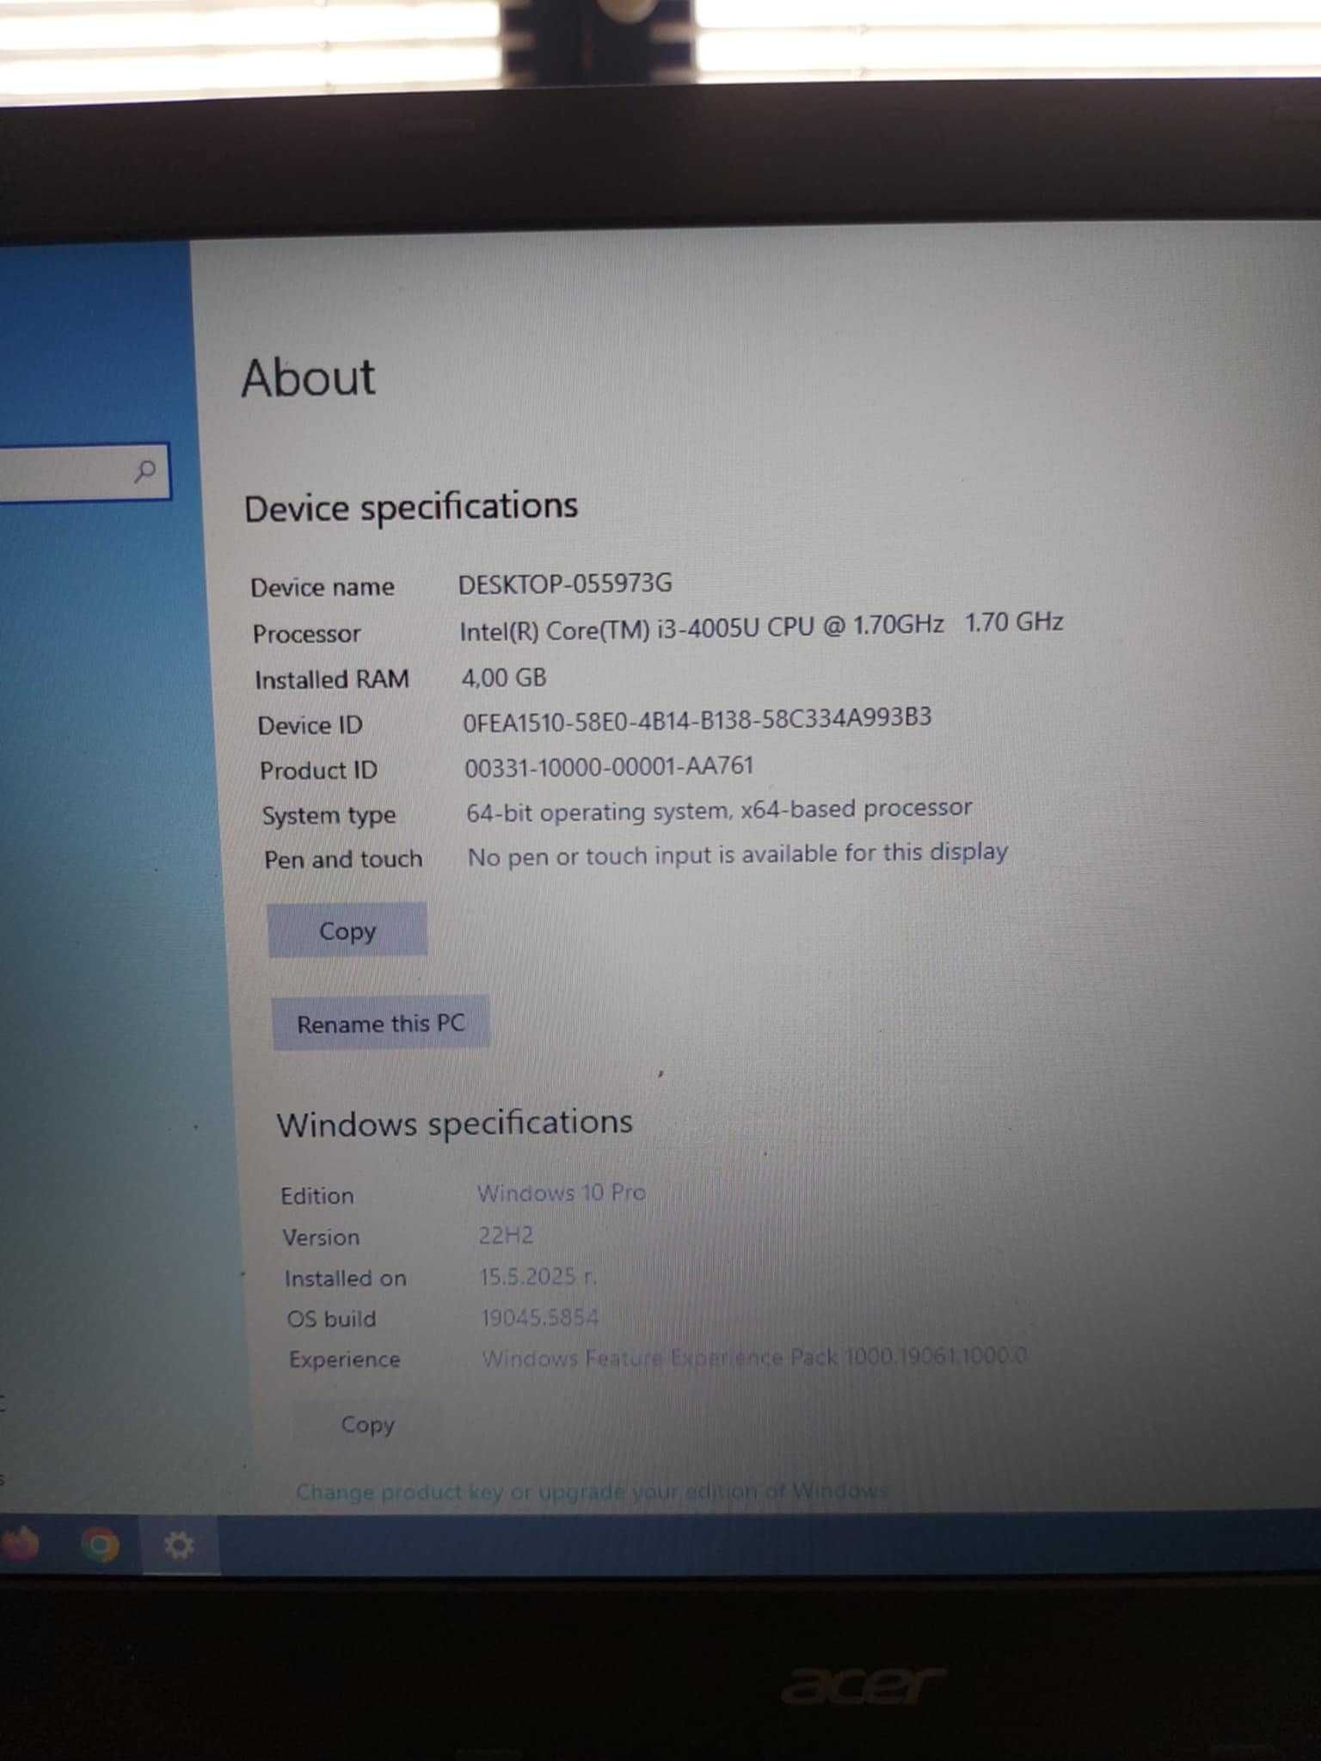Select the Settings gear taskbar icon
The width and height of the screenshot is (1321, 1761).
tap(179, 1545)
